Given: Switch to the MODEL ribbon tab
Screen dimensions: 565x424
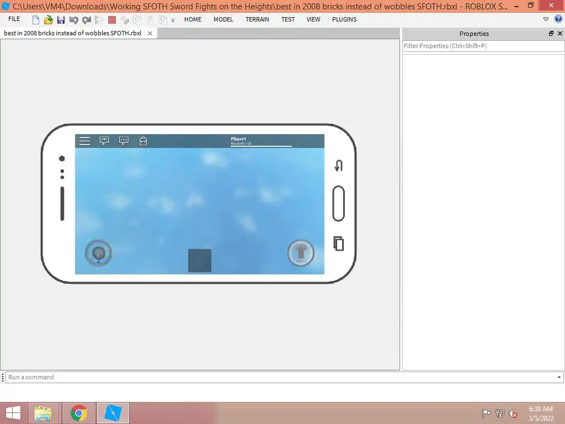Looking at the screenshot, I should (x=223, y=19).
